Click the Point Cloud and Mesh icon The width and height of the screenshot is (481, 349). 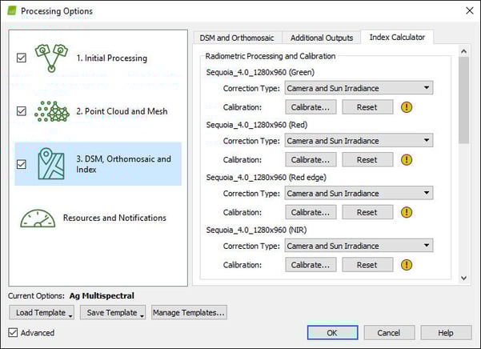[x=52, y=111]
